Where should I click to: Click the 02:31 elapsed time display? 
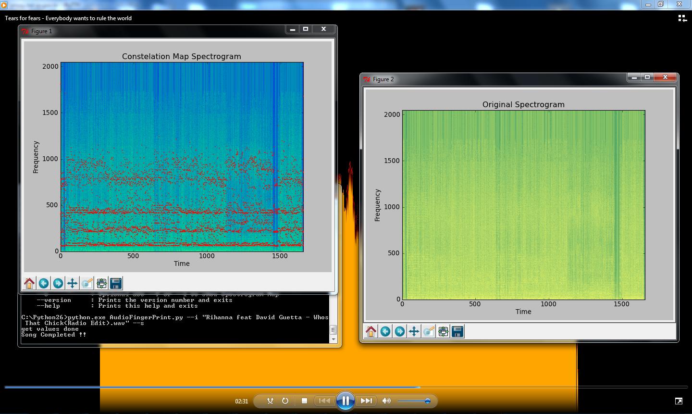[x=242, y=401]
